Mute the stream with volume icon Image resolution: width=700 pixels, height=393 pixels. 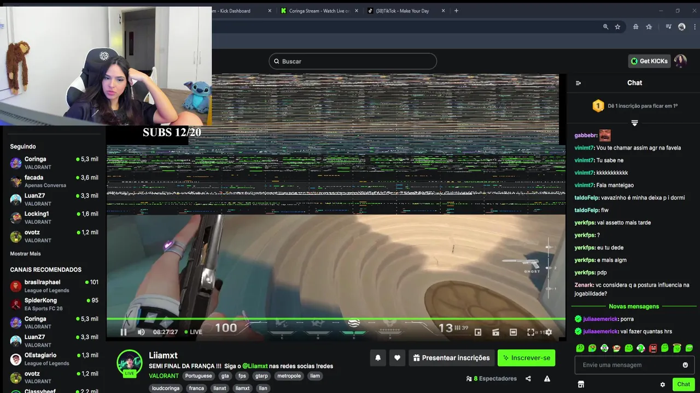tap(141, 332)
